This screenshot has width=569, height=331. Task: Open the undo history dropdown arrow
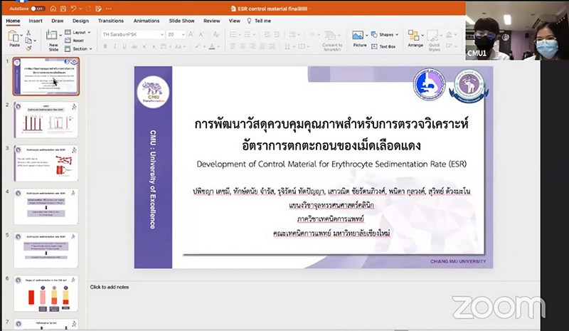coord(80,9)
